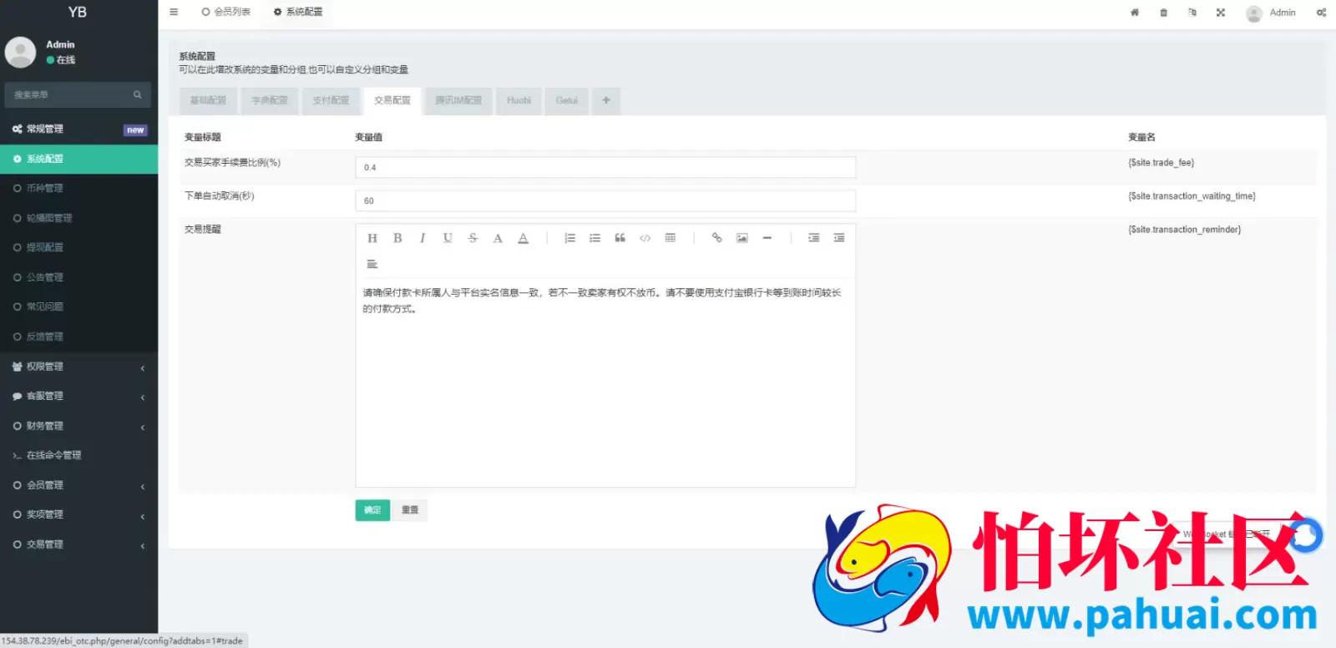
Task: Collapse the 常规管理 sidebar group
Action: (x=78, y=129)
